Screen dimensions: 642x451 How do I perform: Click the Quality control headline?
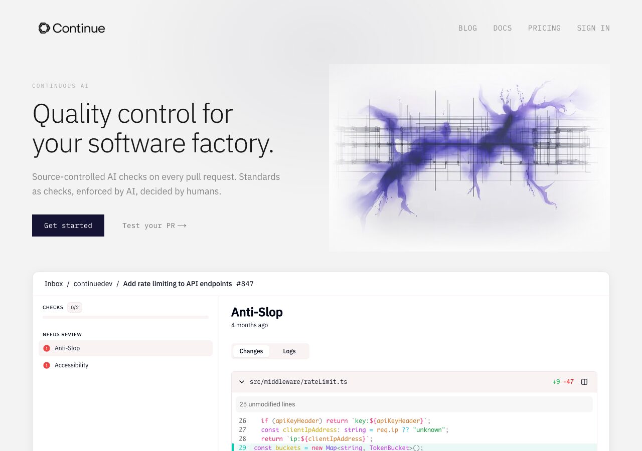[153, 128]
